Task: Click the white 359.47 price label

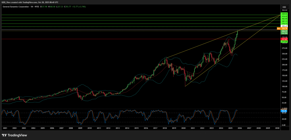Action: pos(284,26)
